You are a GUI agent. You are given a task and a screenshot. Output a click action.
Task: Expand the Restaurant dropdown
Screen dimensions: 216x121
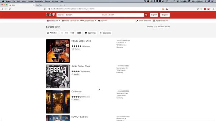click(x=53, y=21)
